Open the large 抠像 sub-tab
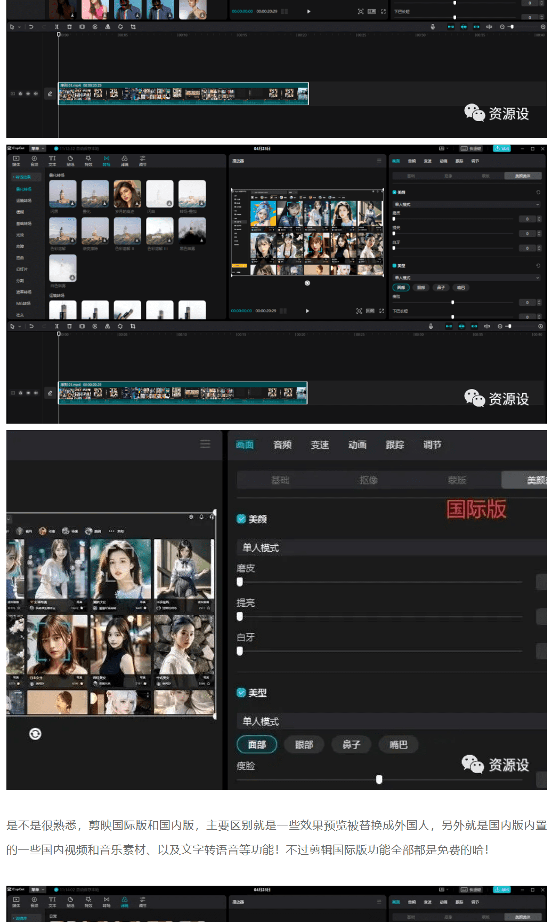This screenshot has height=922, width=552. pyautogui.click(x=368, y=480)
